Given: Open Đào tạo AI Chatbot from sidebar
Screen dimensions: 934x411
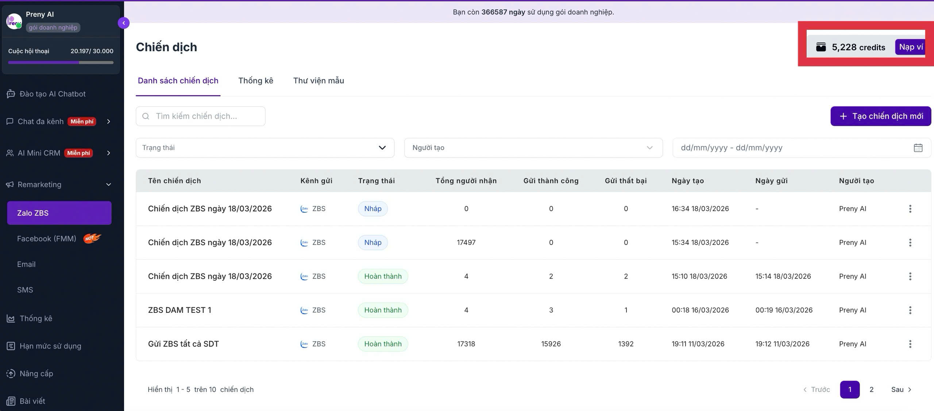Looking at the screenshot, I should pyautogui.click(x=46, y=94).
